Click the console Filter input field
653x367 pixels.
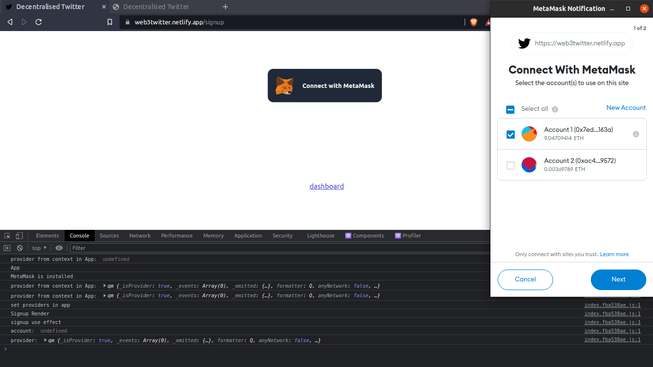[x=280, y=248]
